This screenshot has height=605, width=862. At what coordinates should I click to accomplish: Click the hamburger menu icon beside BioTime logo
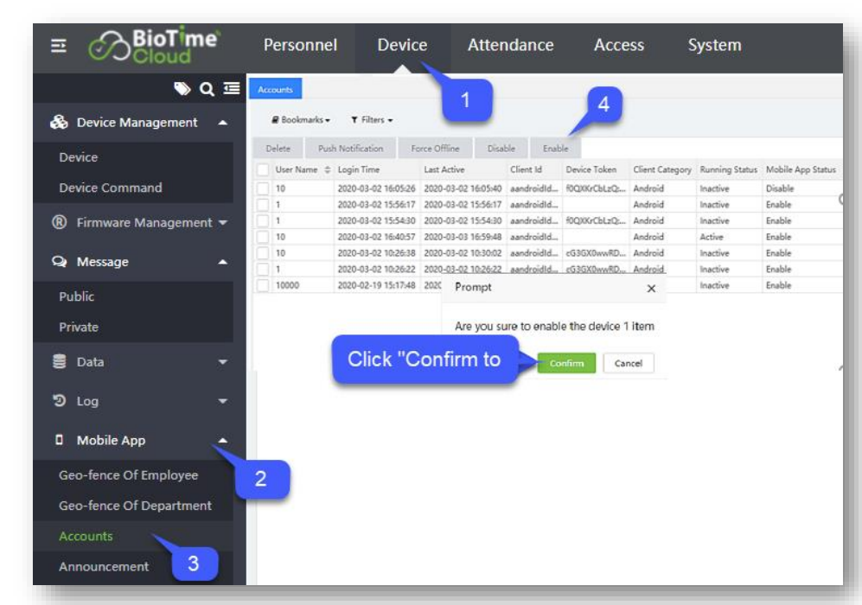[59, 48]
